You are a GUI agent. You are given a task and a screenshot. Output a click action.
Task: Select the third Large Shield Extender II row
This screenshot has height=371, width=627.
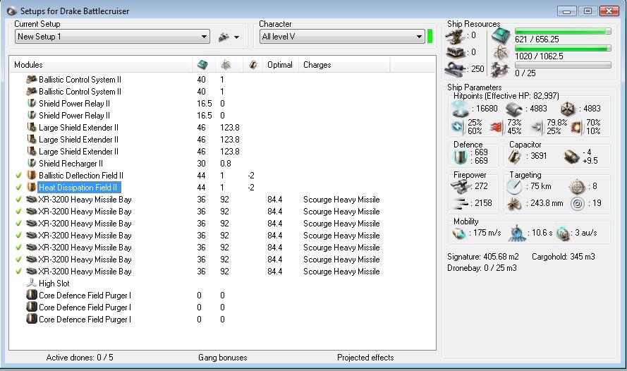[222, 152]
